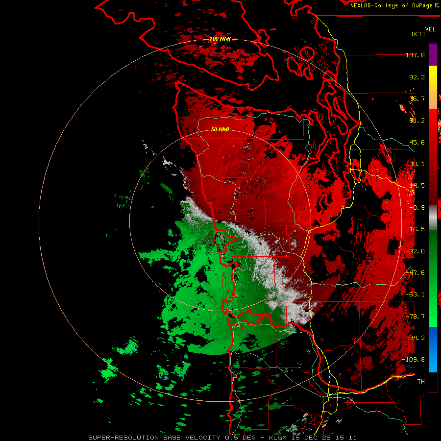The image size is (441, 441).
Task: Click the -78.7 value on velocity scale
Action: pos(415,317)
